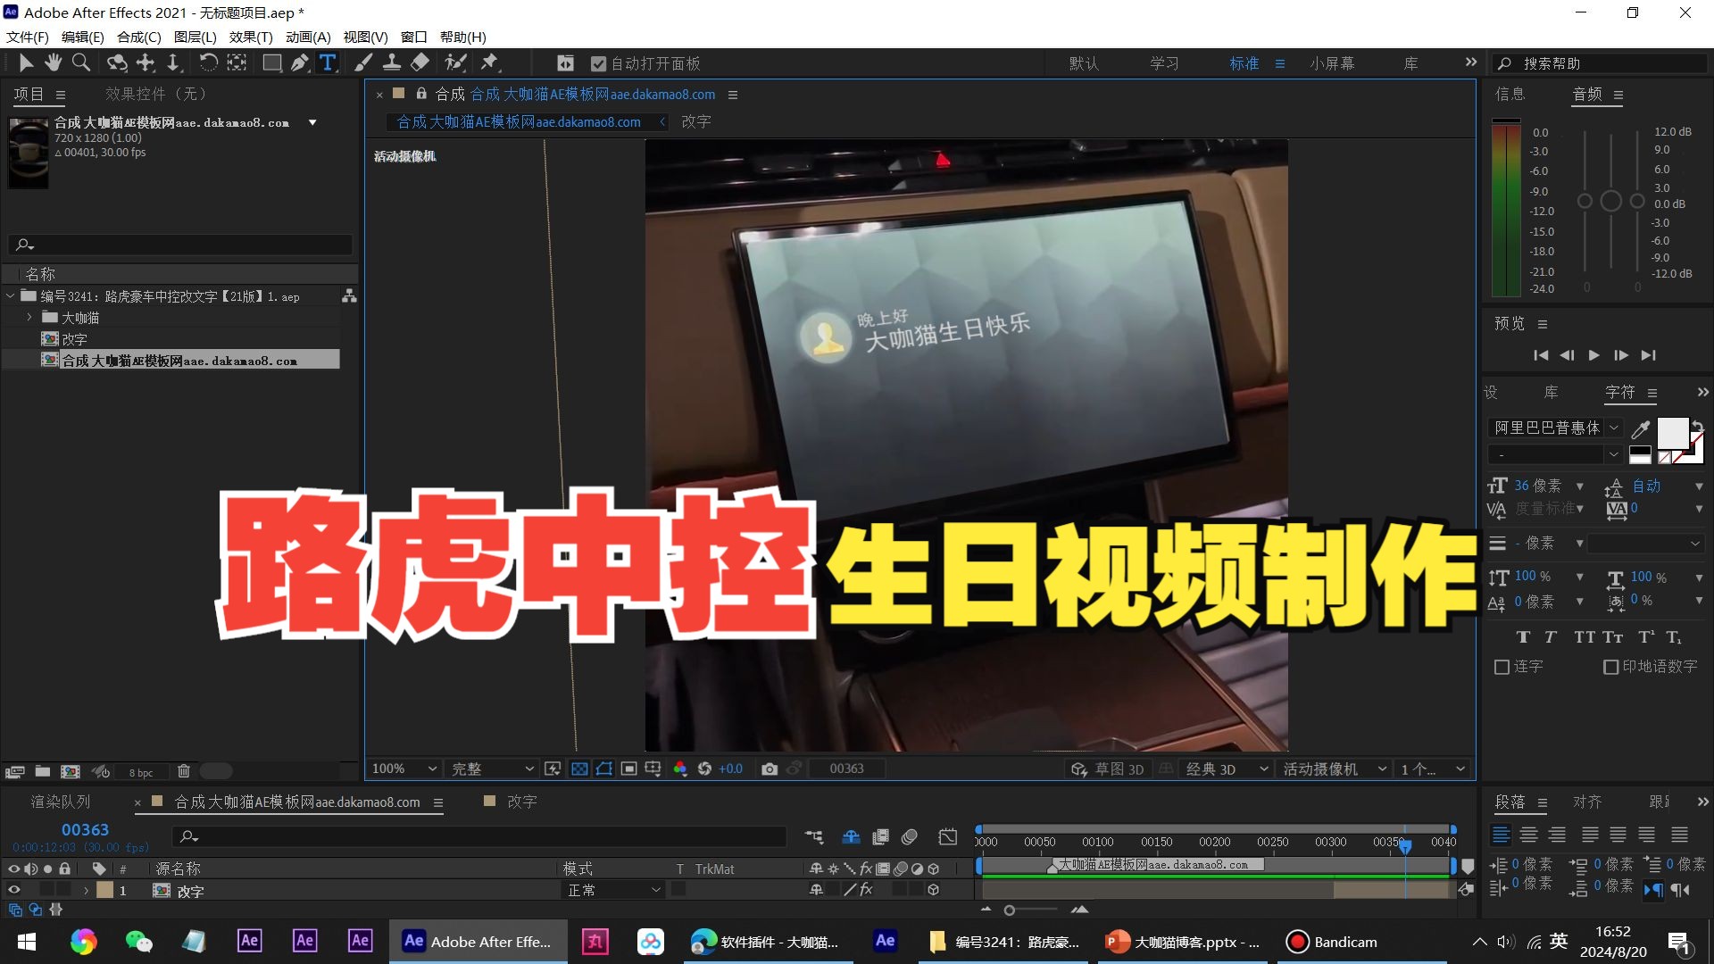The width and height of the screenshot is (1714, 964).
Task: Click the delete trash icon in Project panel
Action: [184, 771]
